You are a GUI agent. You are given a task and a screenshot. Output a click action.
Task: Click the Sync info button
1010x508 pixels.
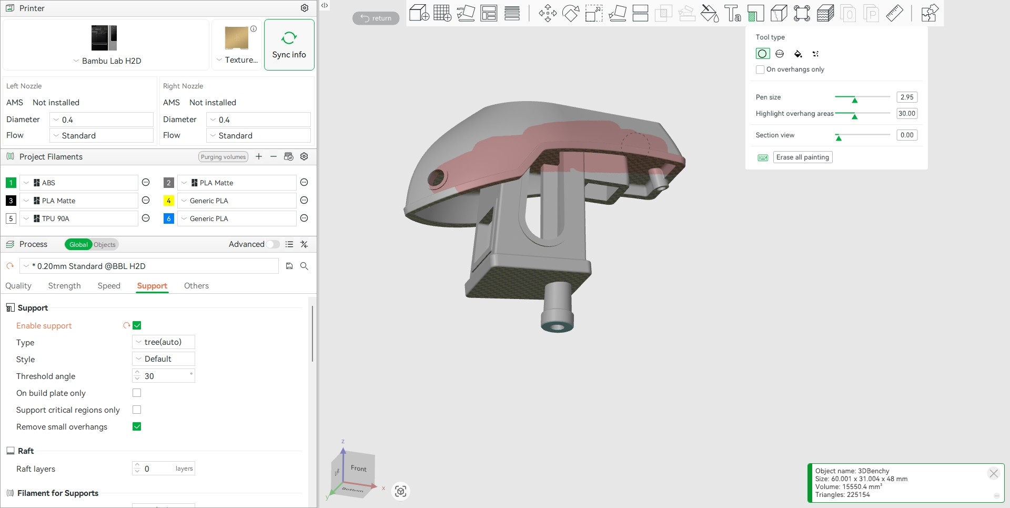coord(289,45)
